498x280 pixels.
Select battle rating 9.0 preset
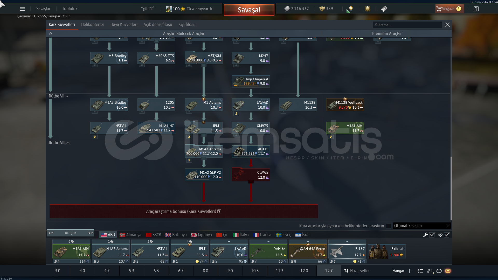[230, 271]
